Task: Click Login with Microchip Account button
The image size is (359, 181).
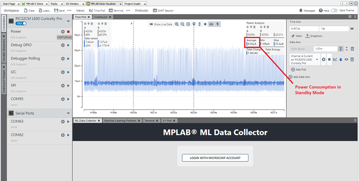Action: pyautogui.click(x=215, y=158)
